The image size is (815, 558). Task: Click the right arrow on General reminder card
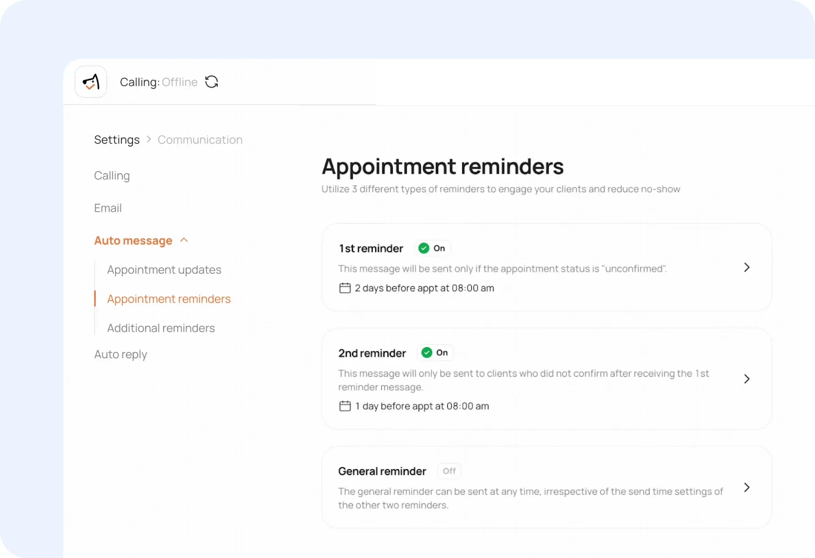[x=746, y=487]
